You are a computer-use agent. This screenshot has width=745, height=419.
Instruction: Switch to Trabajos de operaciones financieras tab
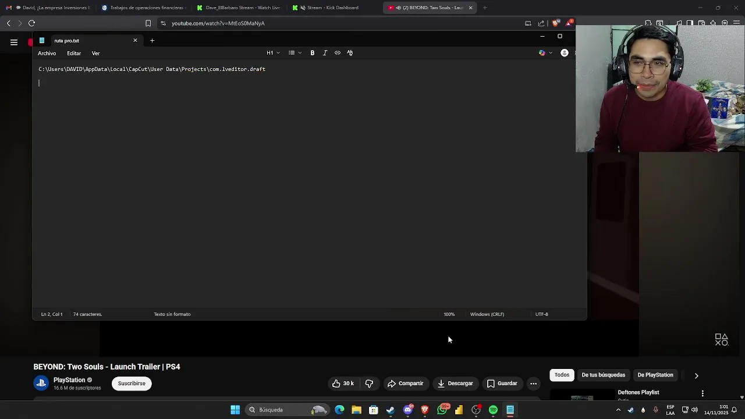(x=143, y=8)
